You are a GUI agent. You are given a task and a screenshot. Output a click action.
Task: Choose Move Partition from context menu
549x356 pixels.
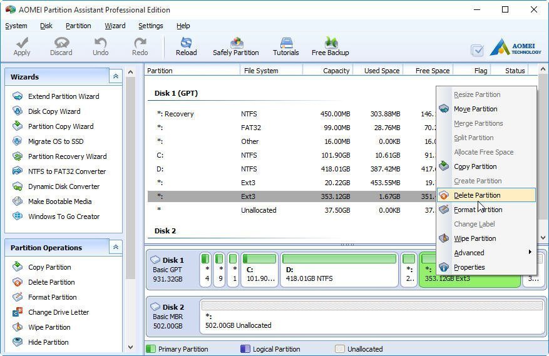[x=486, y=109]
